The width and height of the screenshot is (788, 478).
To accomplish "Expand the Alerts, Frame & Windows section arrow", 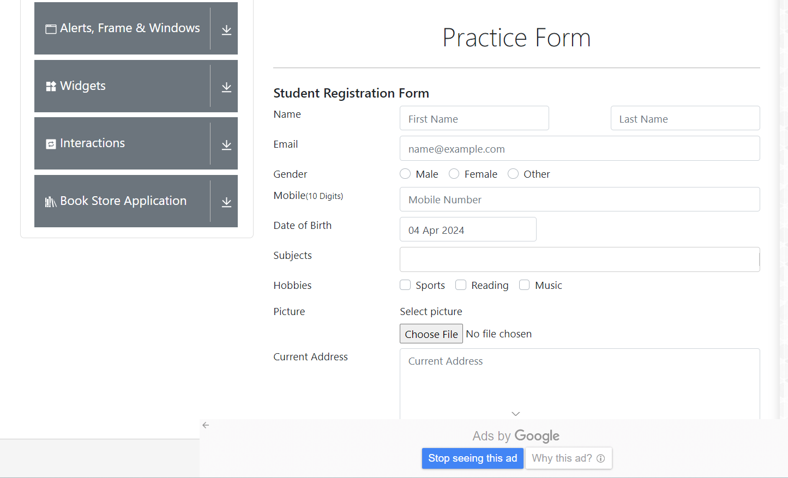I will (226, 29).
